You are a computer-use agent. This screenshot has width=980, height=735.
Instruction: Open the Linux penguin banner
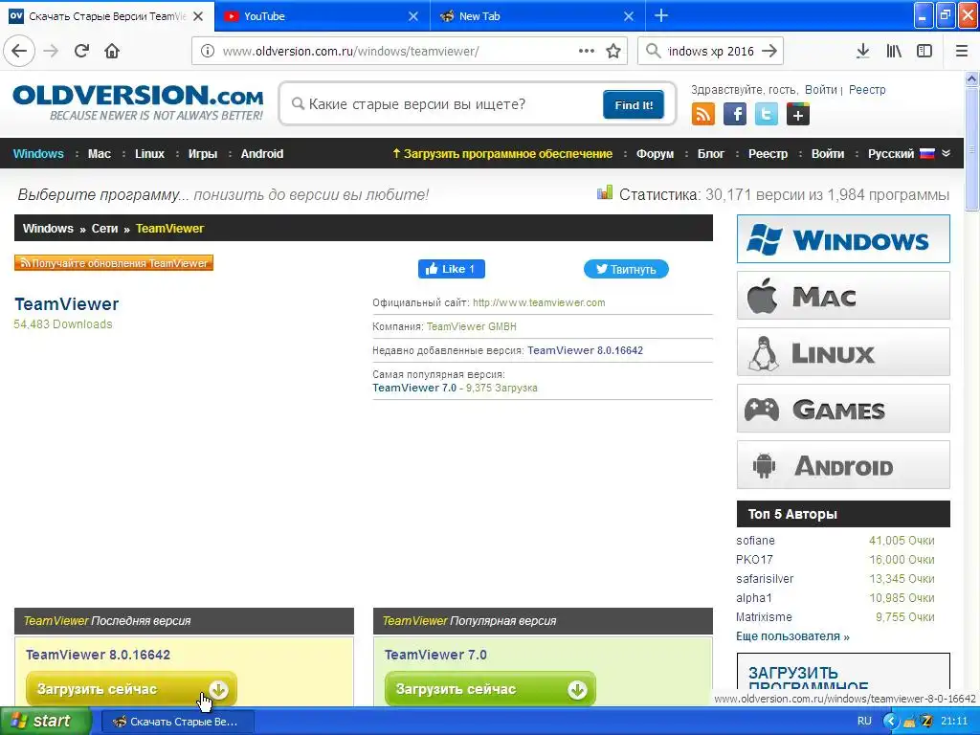click(843, 352)
